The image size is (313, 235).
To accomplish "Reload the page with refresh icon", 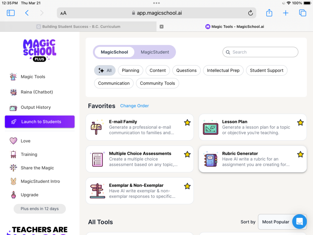I will click(250, 13).
